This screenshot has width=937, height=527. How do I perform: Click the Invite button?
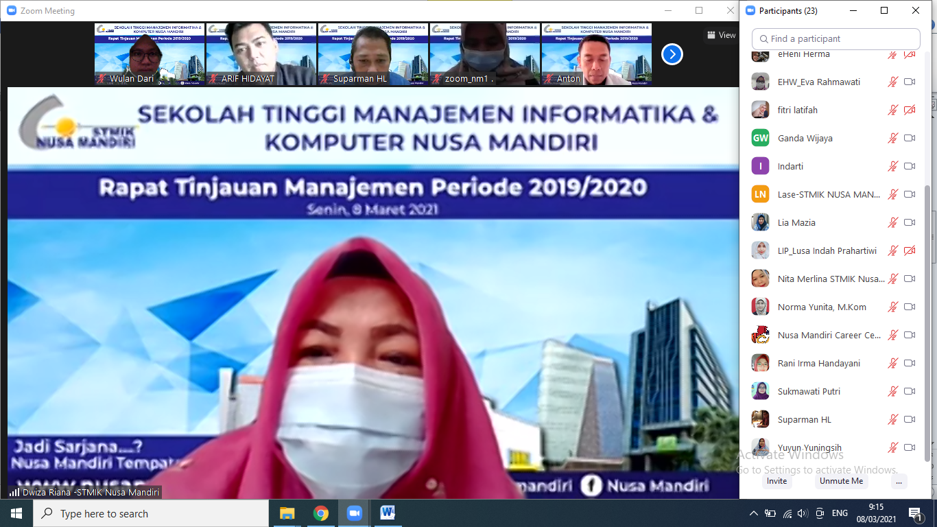click(776, 481)
